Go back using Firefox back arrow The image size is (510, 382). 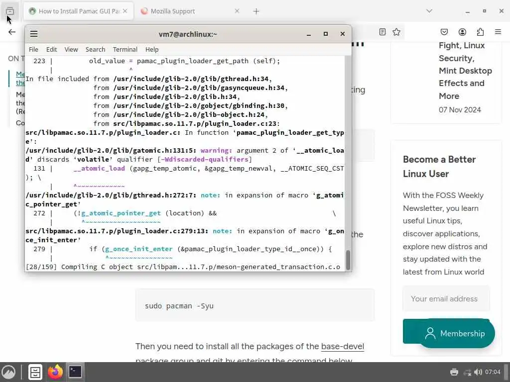coord(12,32)
